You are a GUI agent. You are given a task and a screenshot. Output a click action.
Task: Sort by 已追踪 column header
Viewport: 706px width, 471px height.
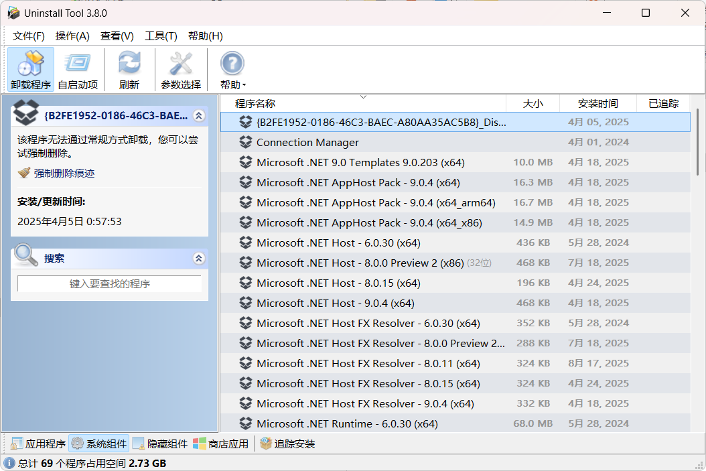click(x=663, y=104)
